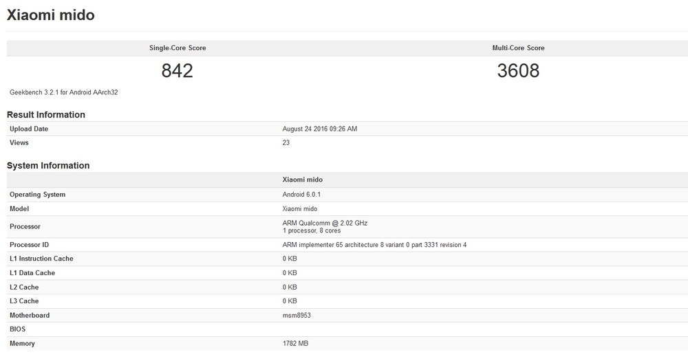This screenshot has width=688, height=359.
Task: Click the msm8953 motherboard value
Action: pyautogui.click(x=297, y=315)
